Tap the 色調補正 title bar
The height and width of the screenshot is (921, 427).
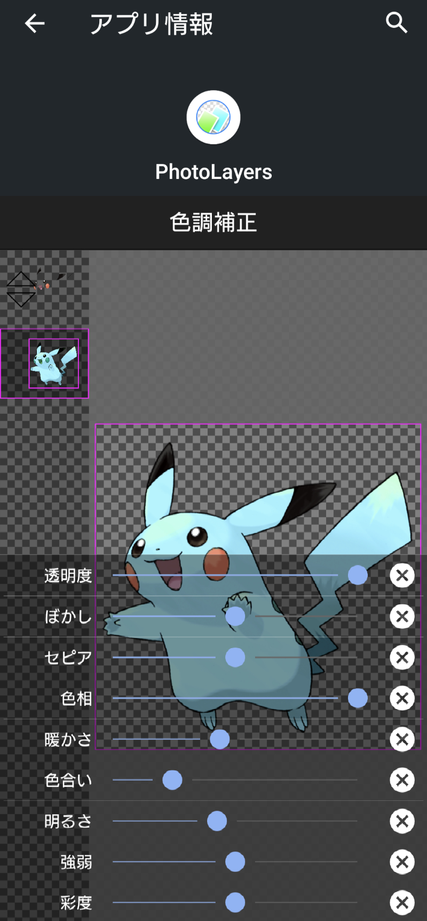tap(213, 223)
